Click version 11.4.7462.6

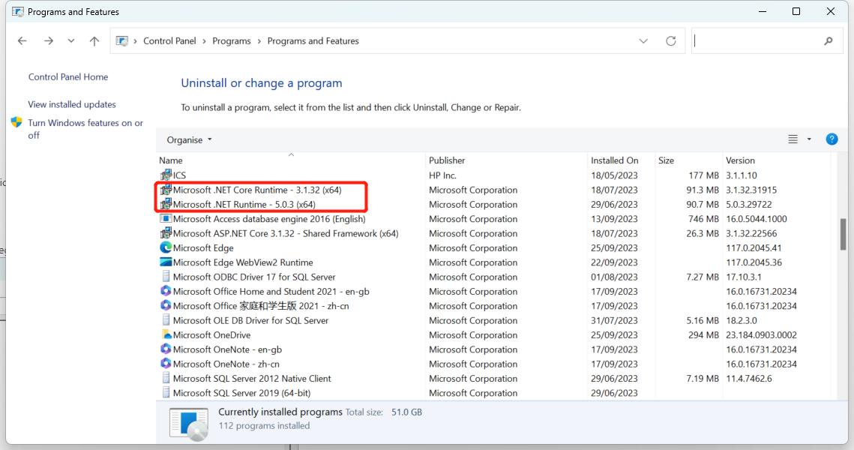click(748, 379)
